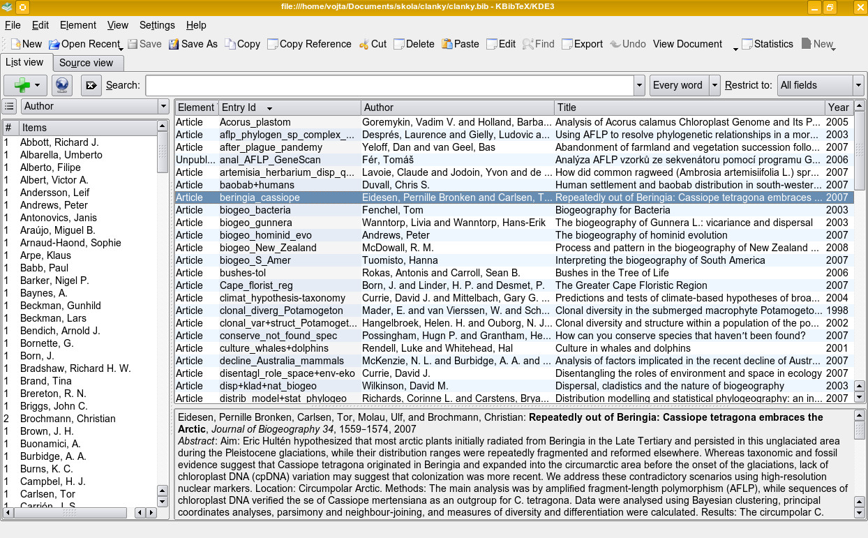The width and height of the screenshot is (868, 538).
Task: Select the bushes-tol entry
Action: point(514,273)
